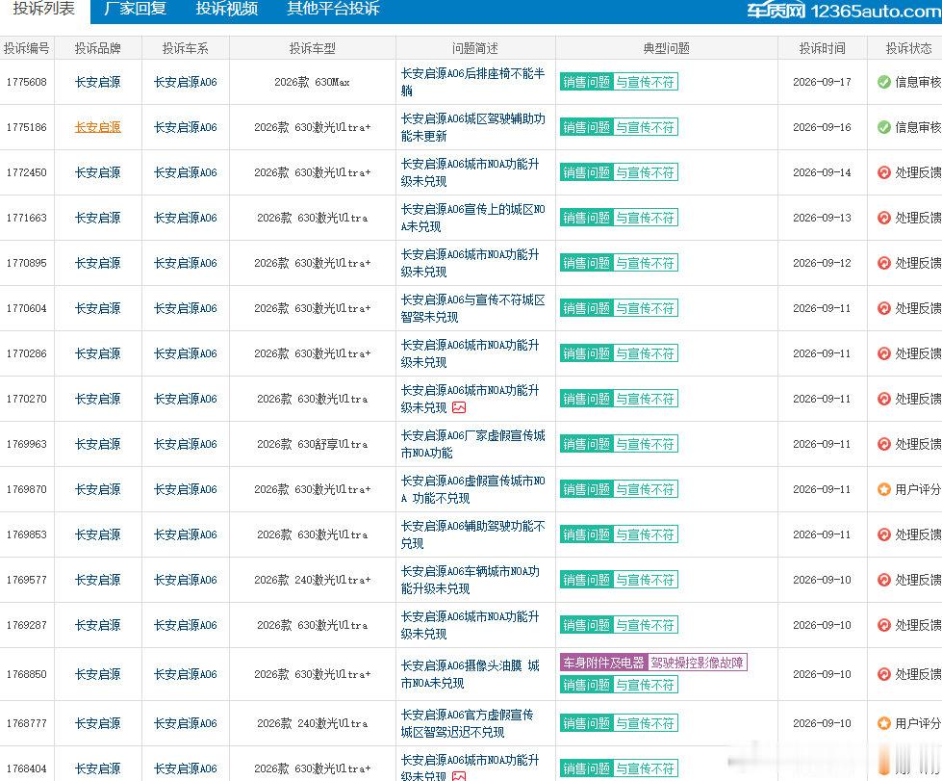Click 长安启源A06 series link in row 1769963

pos(185,444)
